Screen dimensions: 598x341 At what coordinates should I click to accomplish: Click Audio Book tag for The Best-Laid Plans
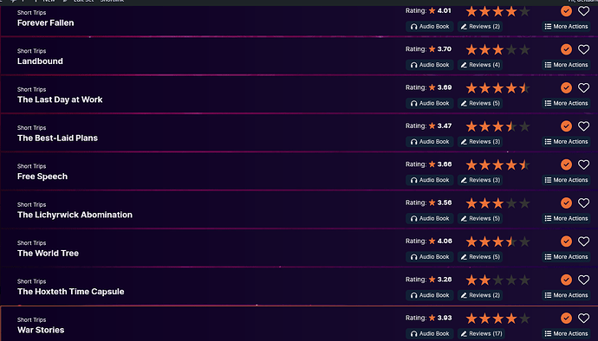tap(430, 142)
